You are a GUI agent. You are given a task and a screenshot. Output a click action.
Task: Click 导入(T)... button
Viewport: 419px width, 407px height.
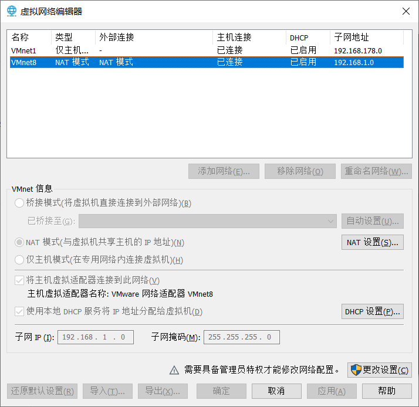[107, 391]
